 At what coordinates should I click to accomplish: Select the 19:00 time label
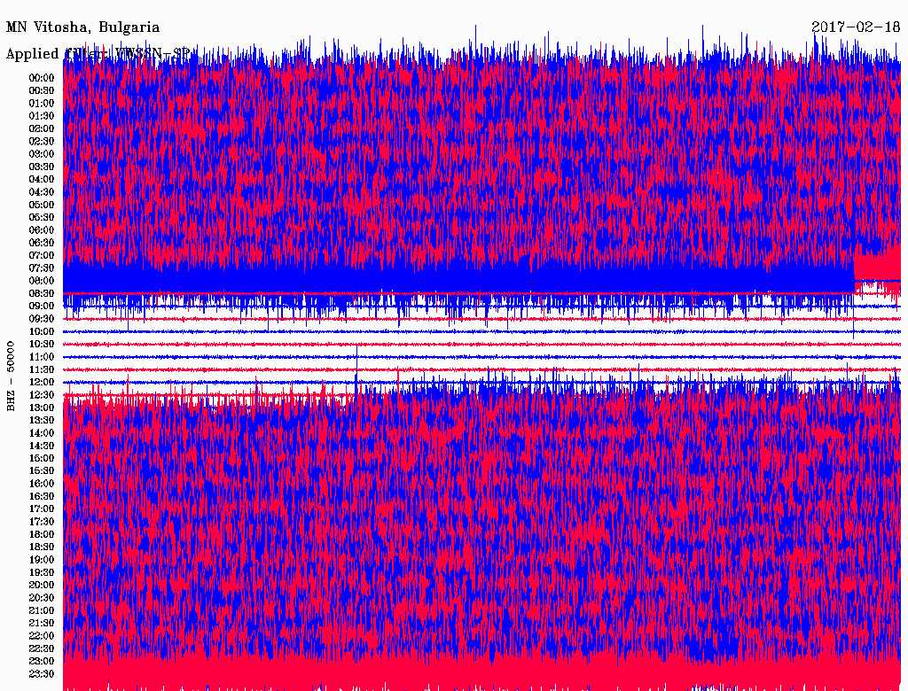pos(42,560)
